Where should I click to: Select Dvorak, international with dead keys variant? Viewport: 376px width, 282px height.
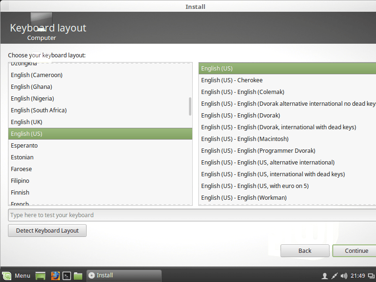(x=287, y=127)
